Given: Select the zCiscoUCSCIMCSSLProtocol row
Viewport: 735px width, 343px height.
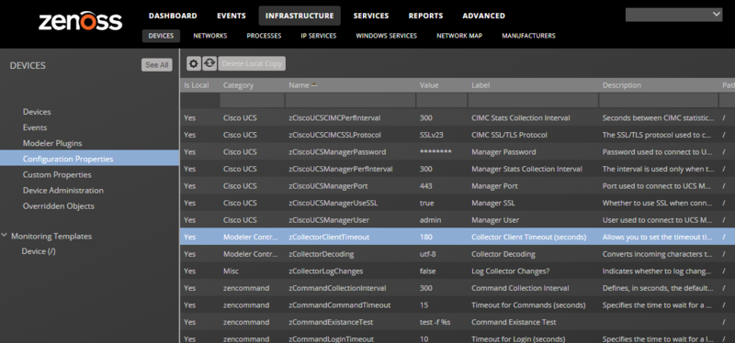Looking at the screenshot, I should point(458,135).
